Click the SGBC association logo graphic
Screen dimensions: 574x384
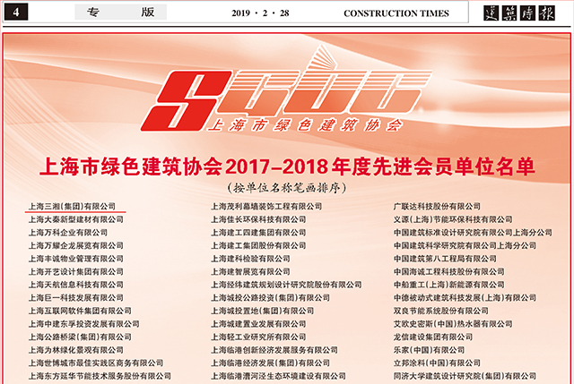pyautogui.click(x=286, y=89)
